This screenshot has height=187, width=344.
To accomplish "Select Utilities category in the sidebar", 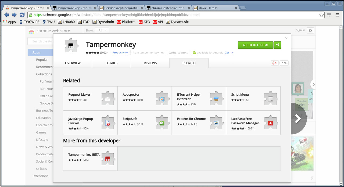I will pos(41,169).
